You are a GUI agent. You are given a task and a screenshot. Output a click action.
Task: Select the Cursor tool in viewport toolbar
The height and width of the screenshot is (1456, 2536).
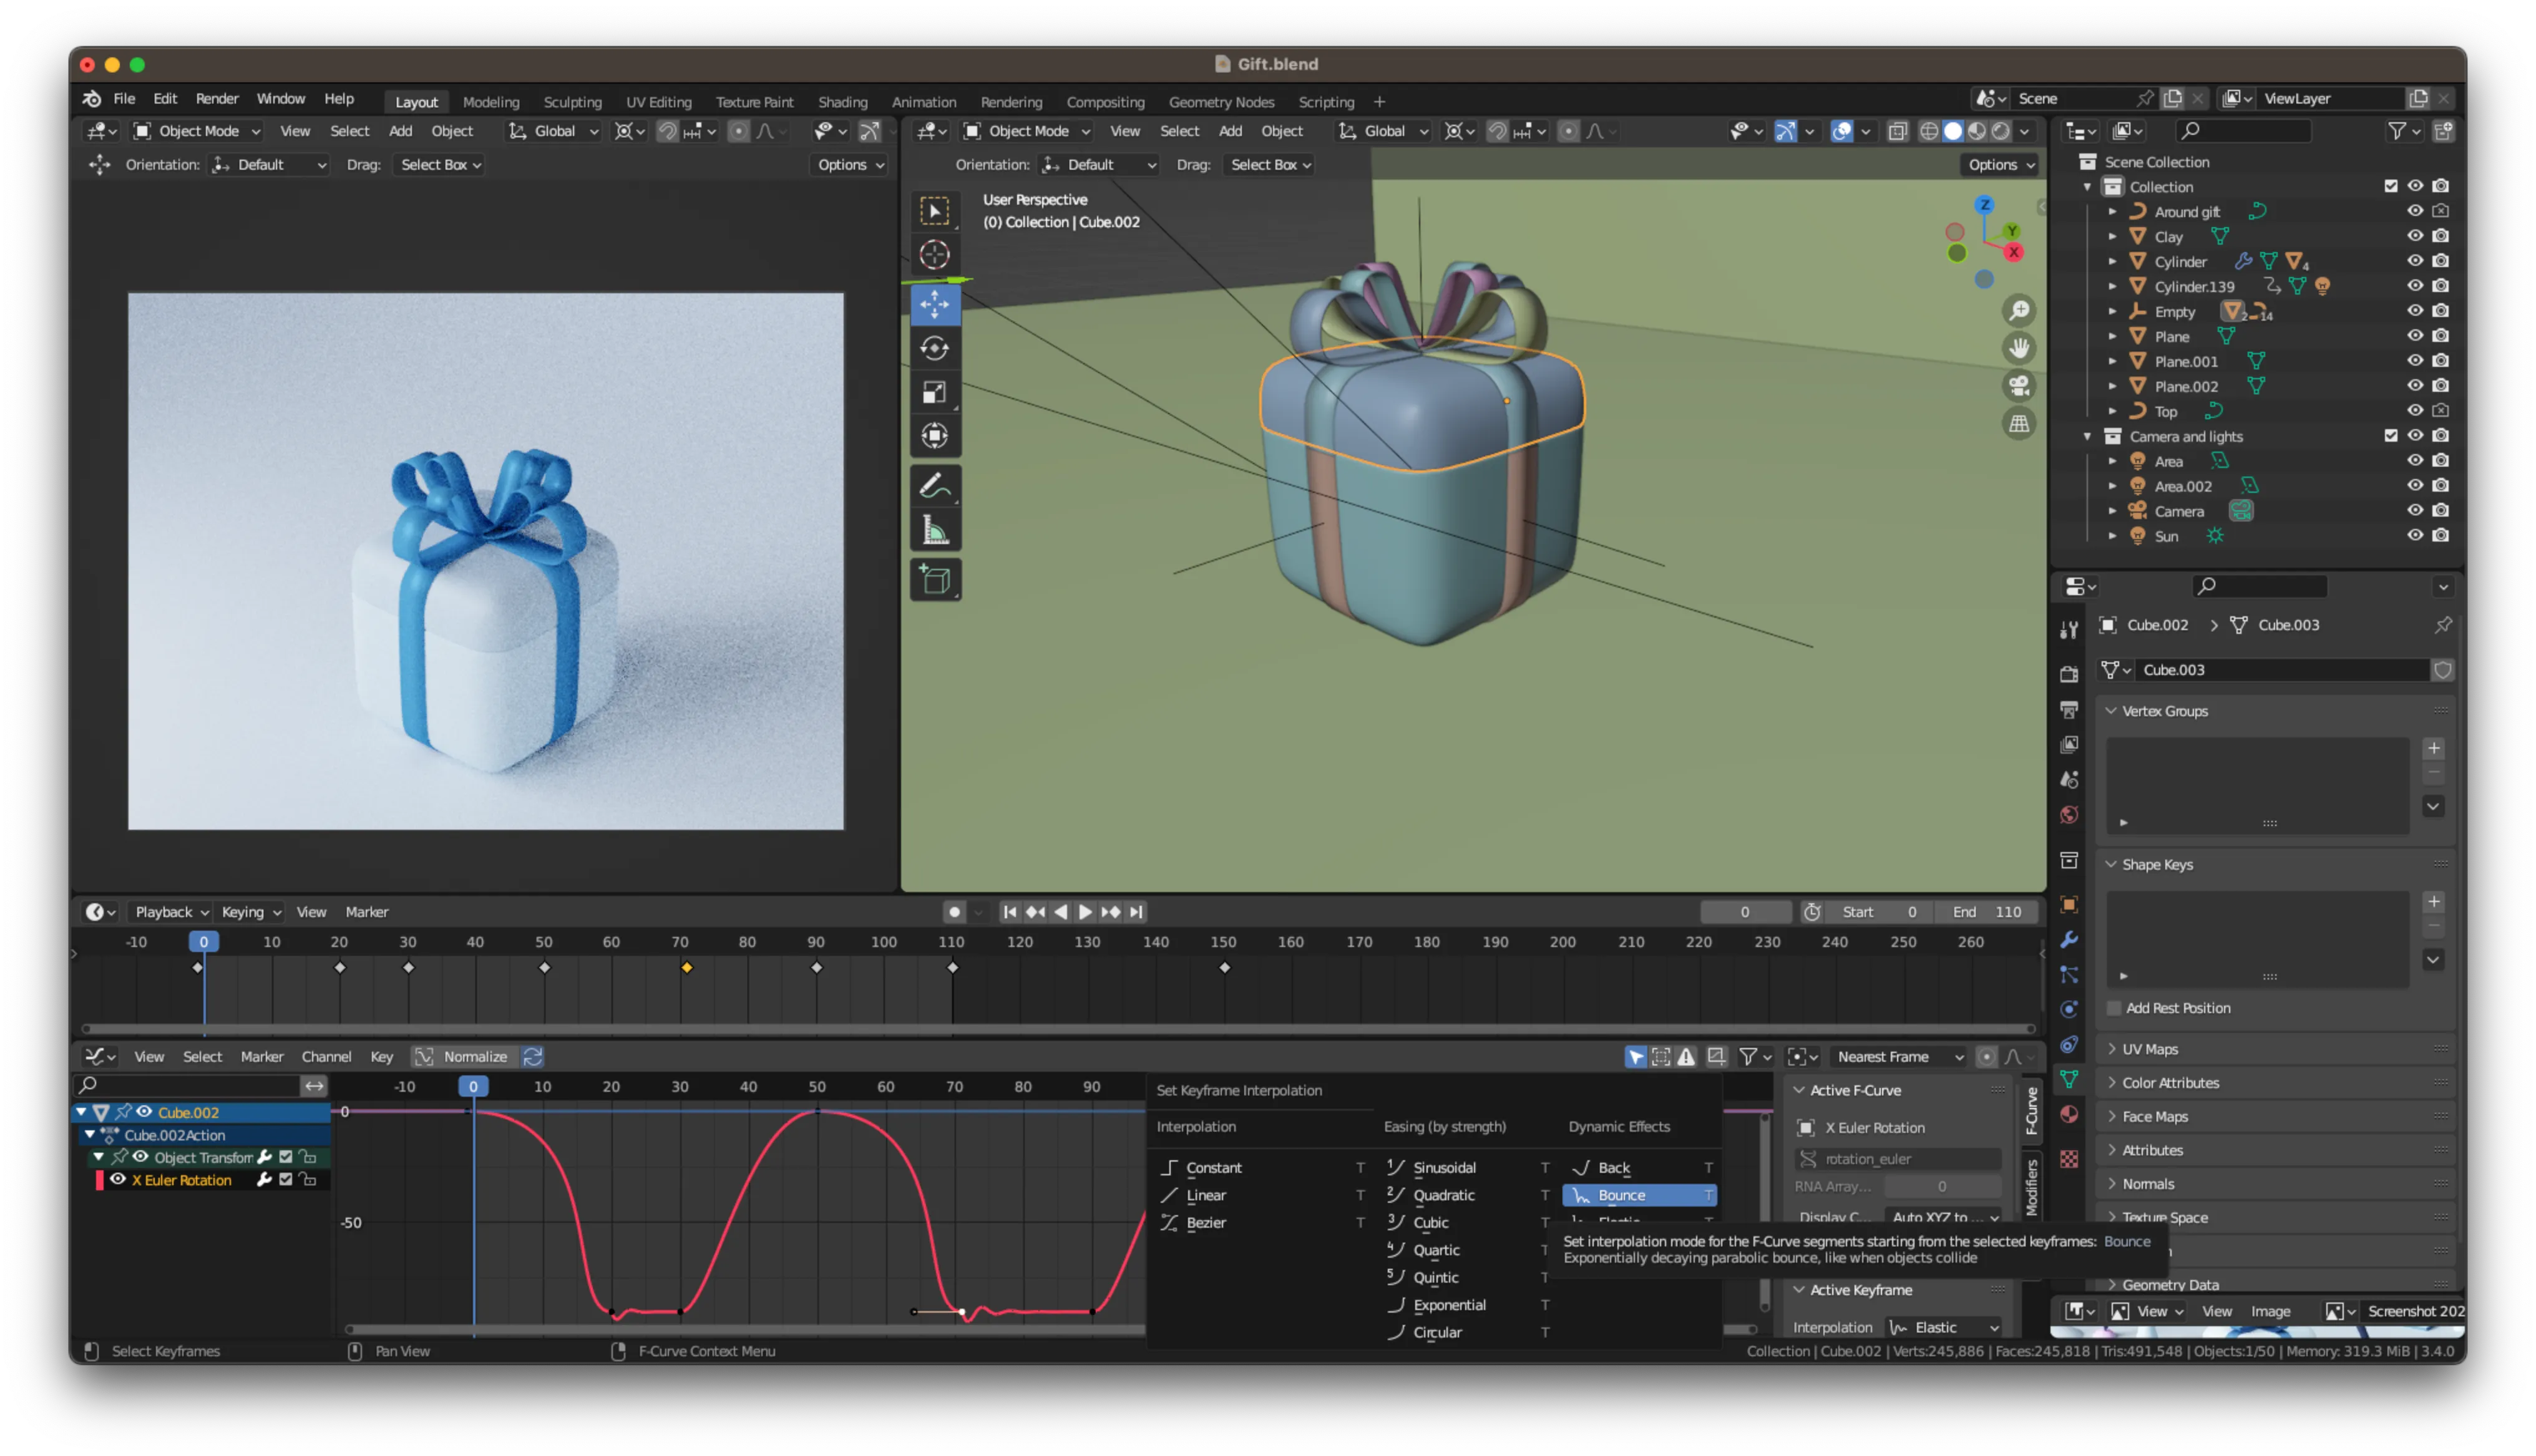[934, 255]
